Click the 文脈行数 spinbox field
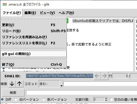This screenshot has height=104, width=137. (x=99, y=99)
